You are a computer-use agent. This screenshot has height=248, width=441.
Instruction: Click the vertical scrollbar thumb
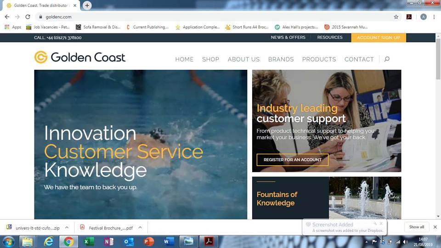click(x=438, y=59)
